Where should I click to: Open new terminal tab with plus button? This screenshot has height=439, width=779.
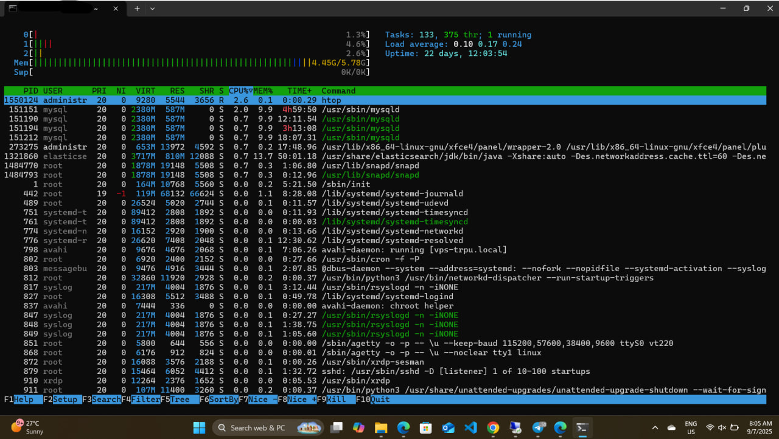coord(137,9)
